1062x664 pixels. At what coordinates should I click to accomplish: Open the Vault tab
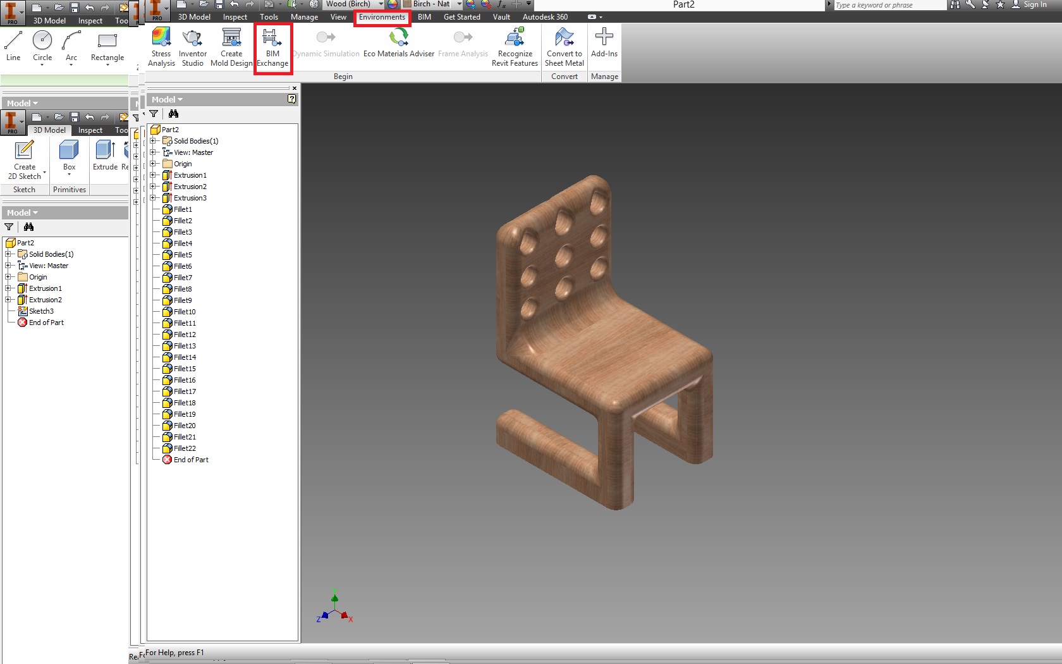point(501,17)
